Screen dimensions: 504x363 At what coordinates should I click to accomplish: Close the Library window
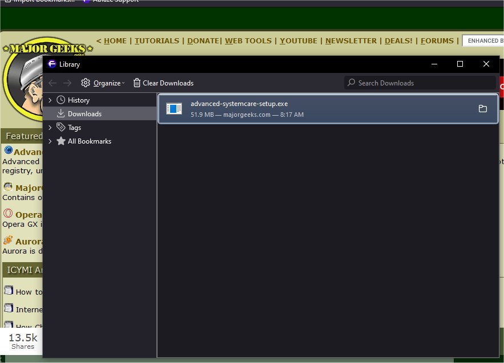[486, 64]
